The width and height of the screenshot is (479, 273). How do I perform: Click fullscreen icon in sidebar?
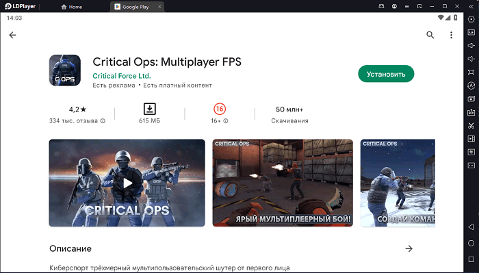tap(471, 73)
